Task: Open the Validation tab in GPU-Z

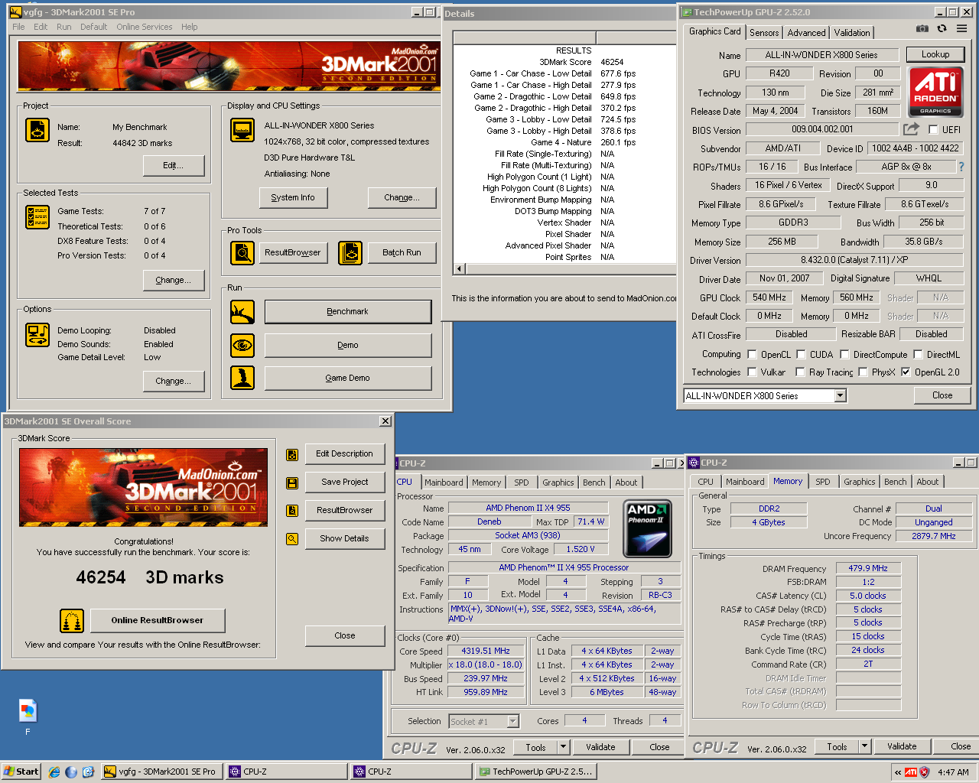Action: (852, 33)
